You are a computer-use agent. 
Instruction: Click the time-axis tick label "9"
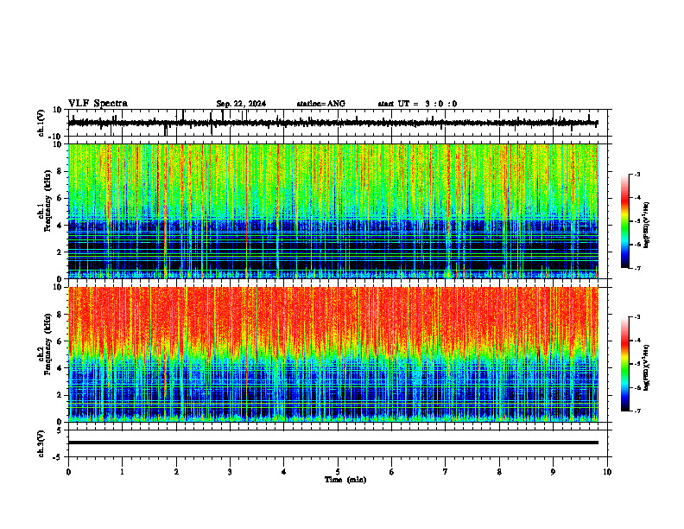coord(553,472)
